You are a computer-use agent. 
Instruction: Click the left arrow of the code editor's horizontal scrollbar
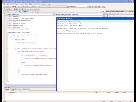tap(6, 85)
